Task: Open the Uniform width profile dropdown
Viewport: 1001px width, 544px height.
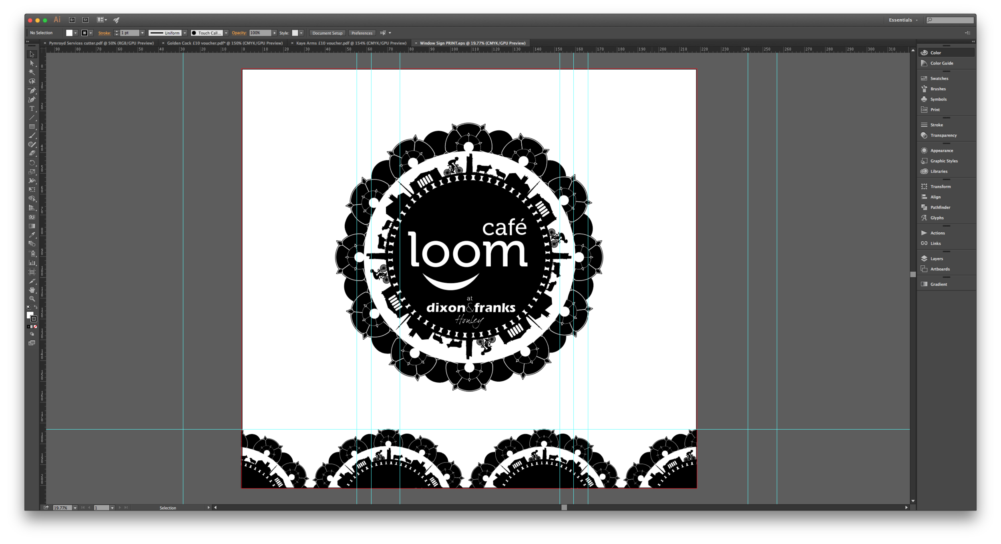Action: tap(185, 33)
